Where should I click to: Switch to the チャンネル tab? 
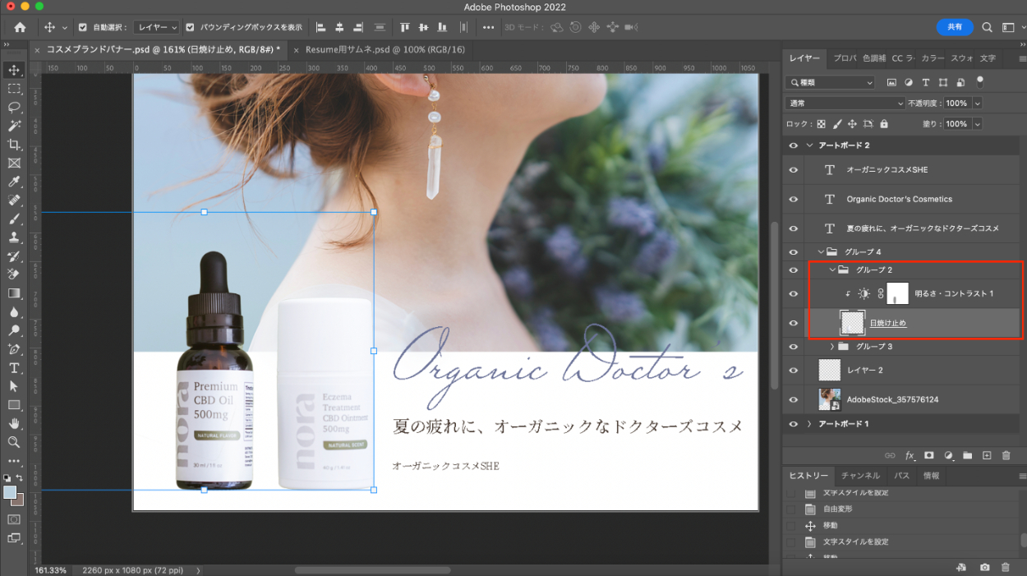tap(860, 476)
